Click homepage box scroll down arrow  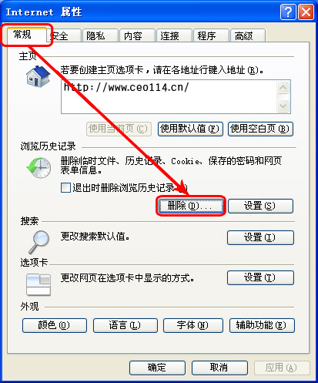coord(283,106)
